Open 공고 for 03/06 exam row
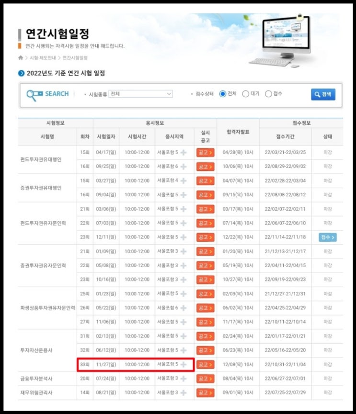This screenshot has width=356, height=414. [x=206, y=209]
